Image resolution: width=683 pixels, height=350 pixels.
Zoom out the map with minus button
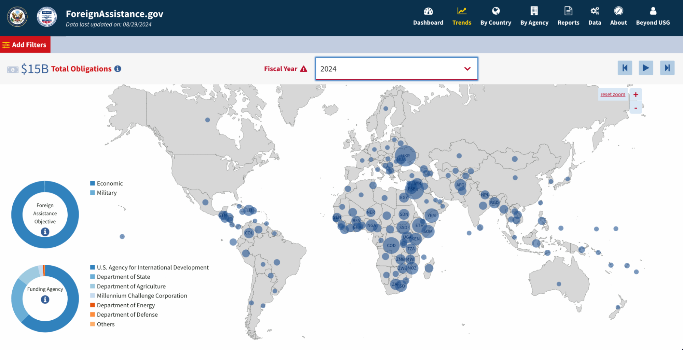coord(636,108)
